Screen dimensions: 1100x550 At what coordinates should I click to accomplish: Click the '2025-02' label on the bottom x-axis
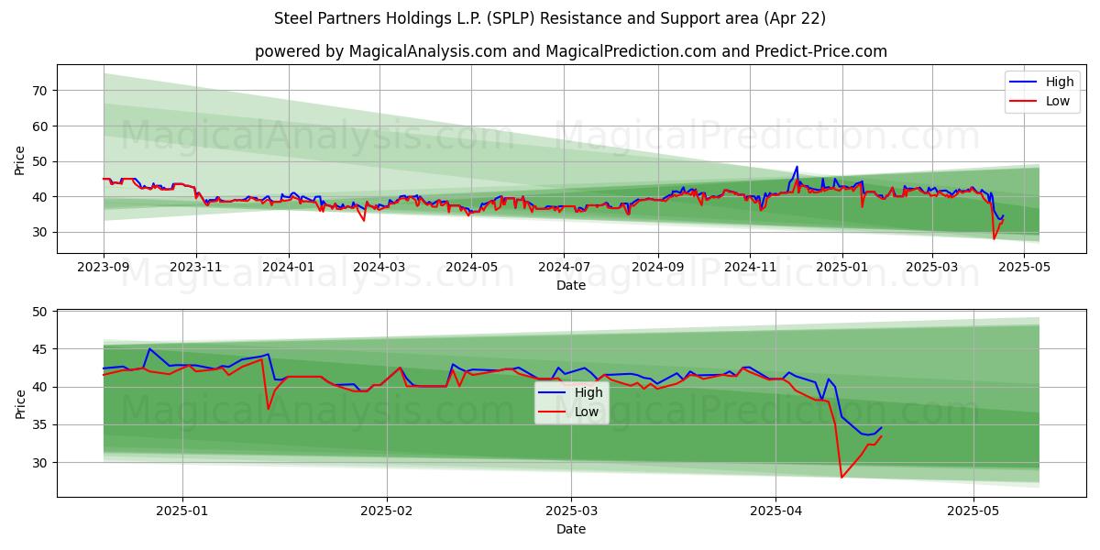click(x=387, y=511)
